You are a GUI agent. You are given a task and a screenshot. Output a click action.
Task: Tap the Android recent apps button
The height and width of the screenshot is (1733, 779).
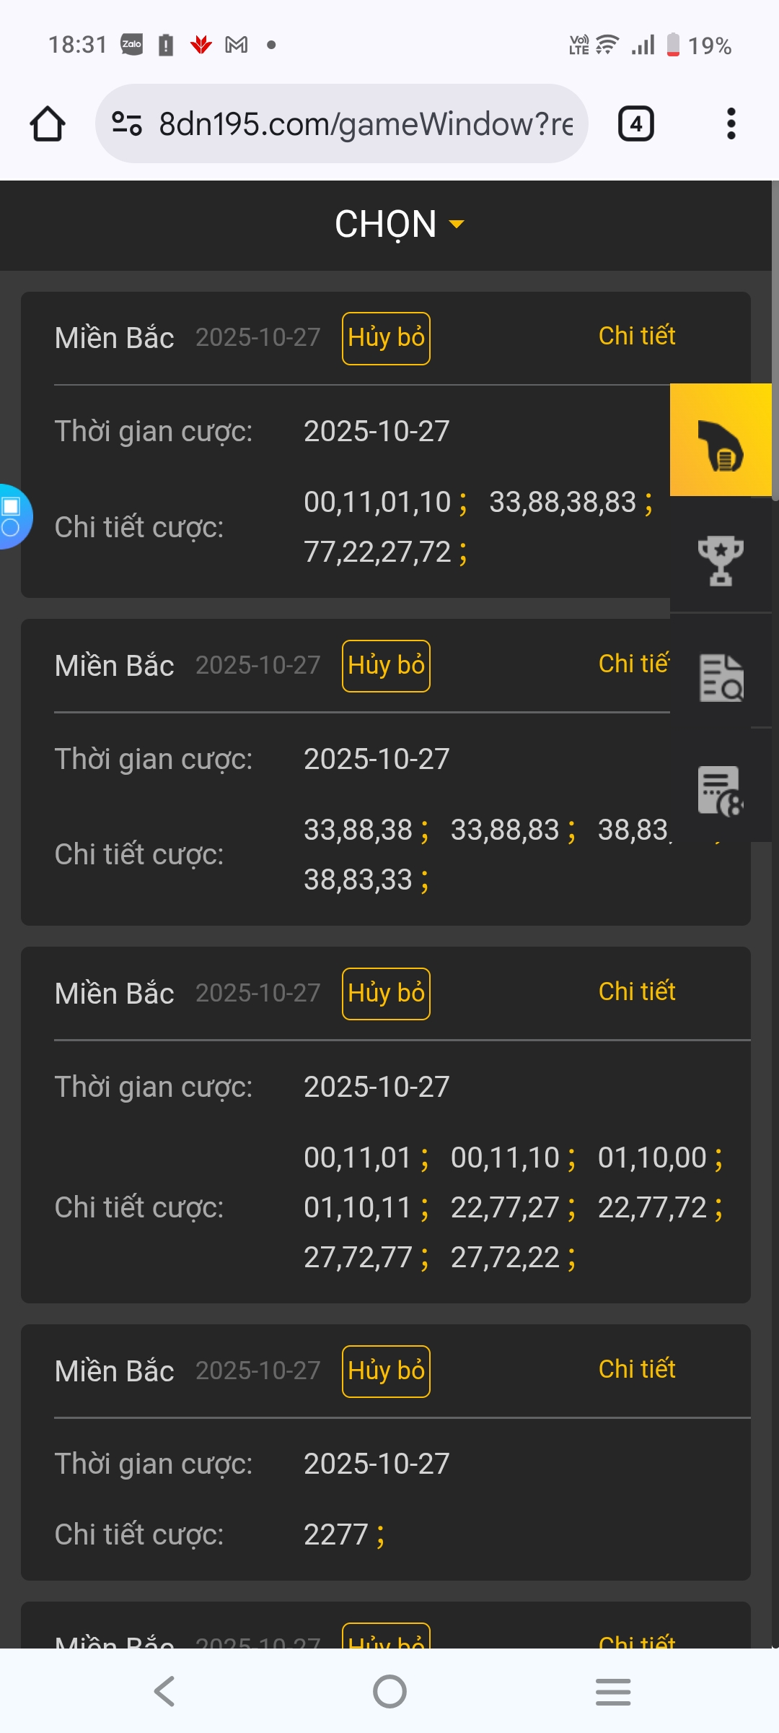[x=613, y=1691]
